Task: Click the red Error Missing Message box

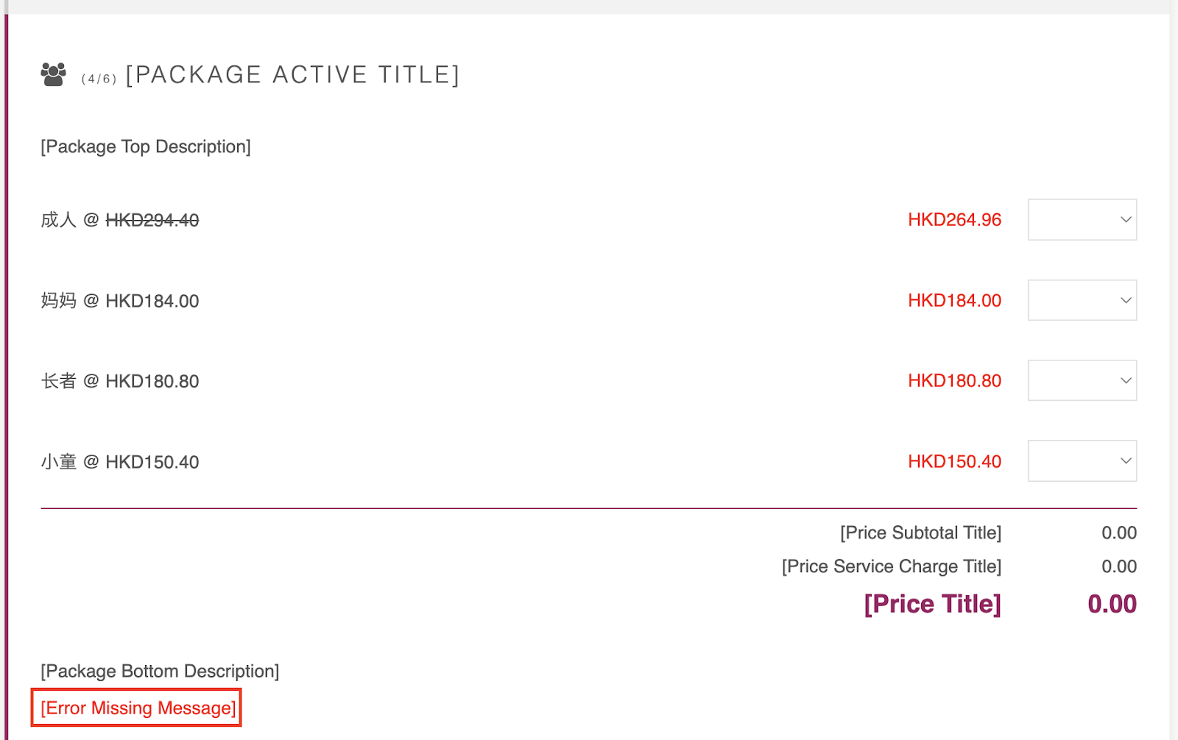Action: (x=136, y=708)
